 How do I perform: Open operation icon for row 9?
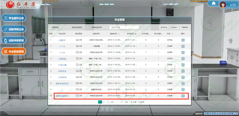pos(183,90)
